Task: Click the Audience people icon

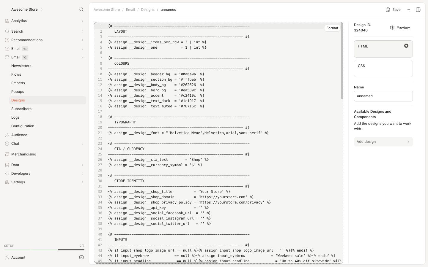Action: point(7,135)
